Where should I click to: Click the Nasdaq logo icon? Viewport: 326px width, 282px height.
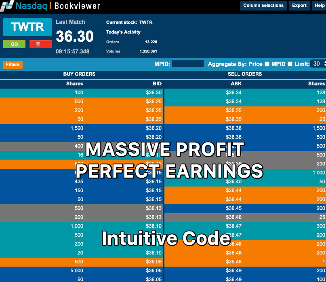coord(7,5)
